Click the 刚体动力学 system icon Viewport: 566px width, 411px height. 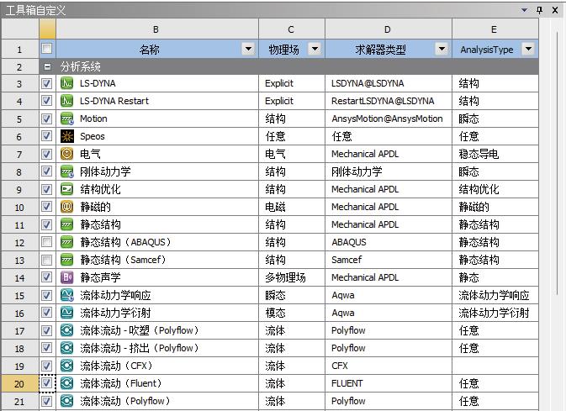(x=66, y=171)
